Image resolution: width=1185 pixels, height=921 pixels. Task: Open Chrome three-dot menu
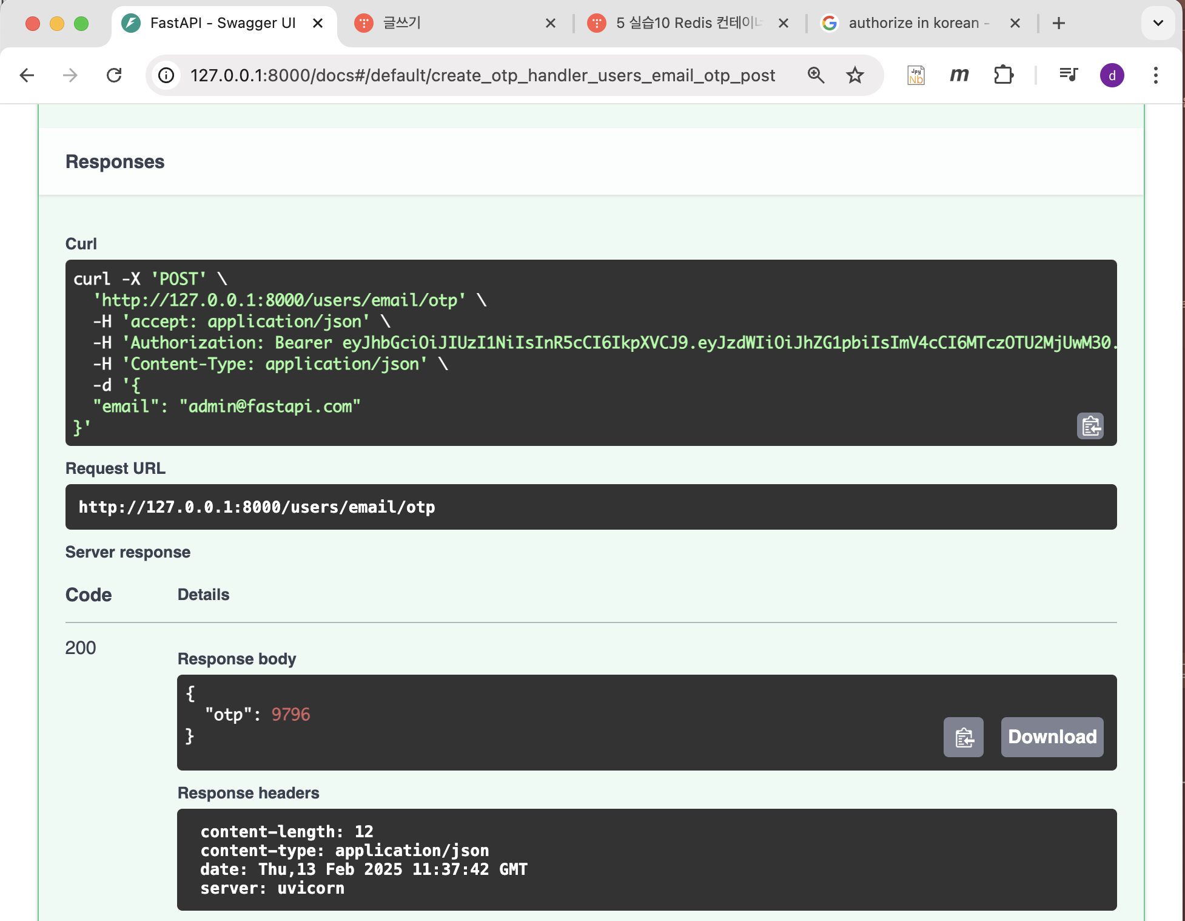point(1155,75)
